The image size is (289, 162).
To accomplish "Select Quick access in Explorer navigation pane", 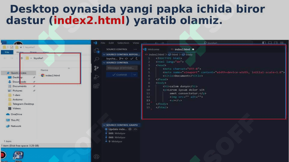I will point(18,73).
